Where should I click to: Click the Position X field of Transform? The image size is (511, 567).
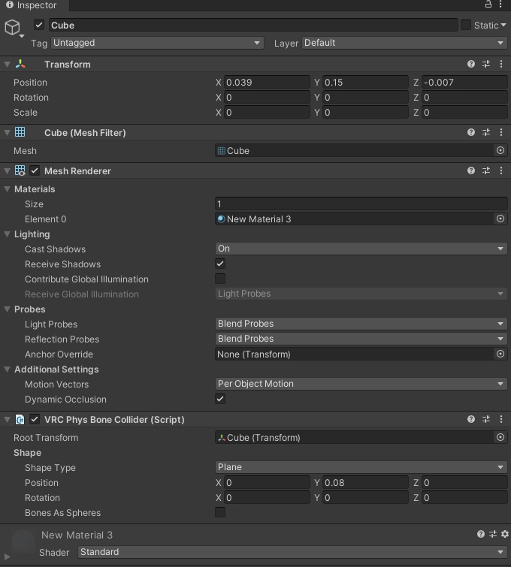(267, 83)
